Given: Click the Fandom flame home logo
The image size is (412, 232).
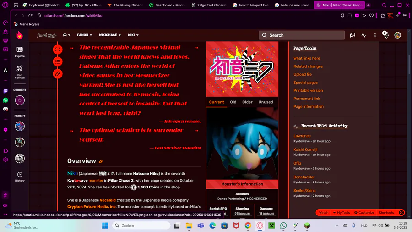Looking at the screenshot, I should click(x=20, y=35).
